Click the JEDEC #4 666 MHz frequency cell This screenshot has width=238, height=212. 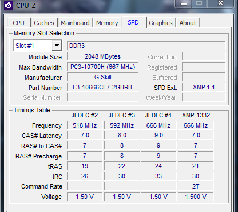[158, 125]
